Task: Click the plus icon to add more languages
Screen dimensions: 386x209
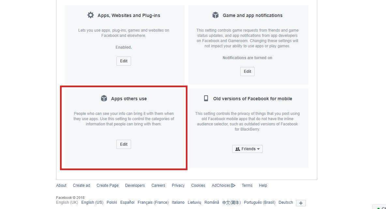Action: tap(301, 203)
